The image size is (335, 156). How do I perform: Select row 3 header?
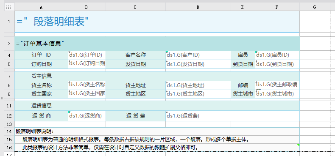click(9, 44)
